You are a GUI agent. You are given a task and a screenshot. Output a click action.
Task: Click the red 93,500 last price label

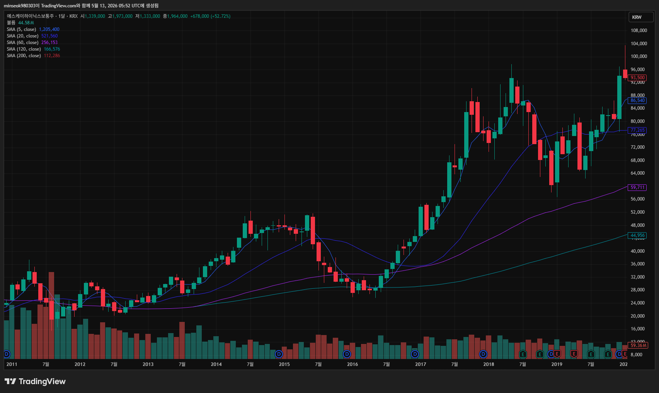637,78
